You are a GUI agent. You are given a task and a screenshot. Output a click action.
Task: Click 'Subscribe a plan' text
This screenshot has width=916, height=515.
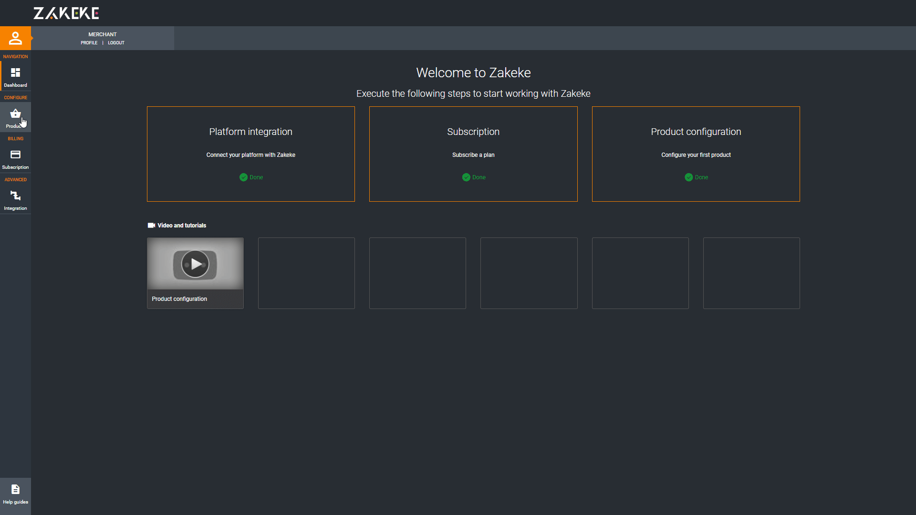(473, 155)
